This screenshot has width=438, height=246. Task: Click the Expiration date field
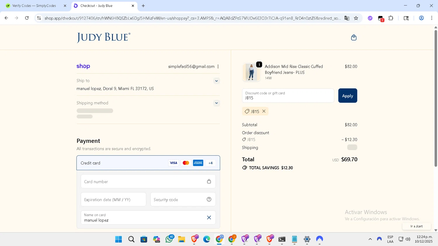click(113, 199)
